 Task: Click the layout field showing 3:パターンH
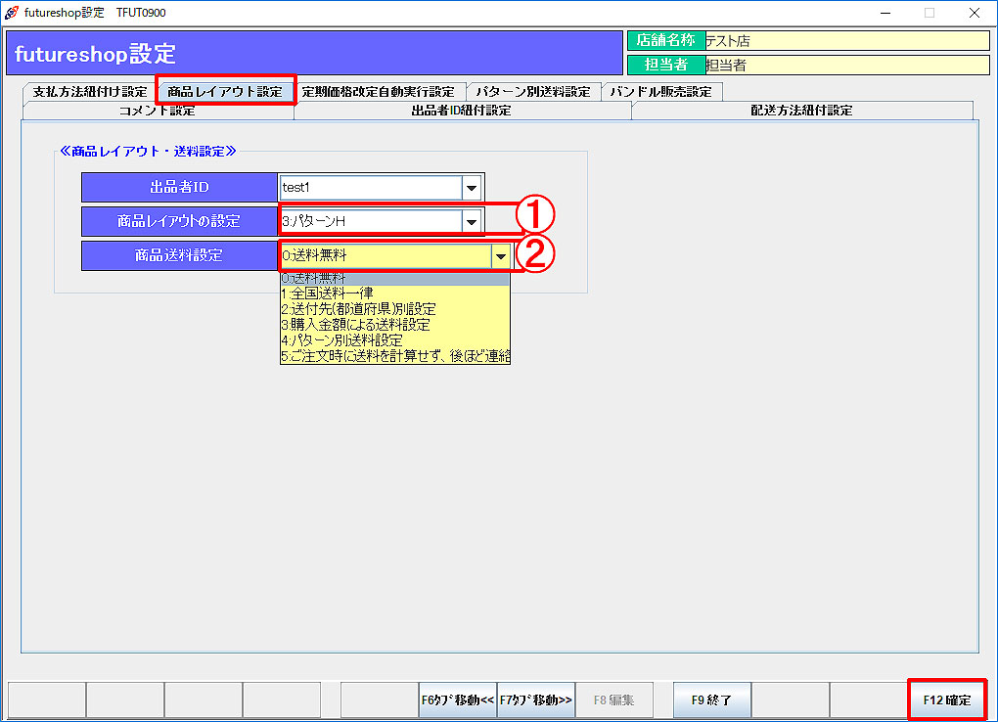371,221
